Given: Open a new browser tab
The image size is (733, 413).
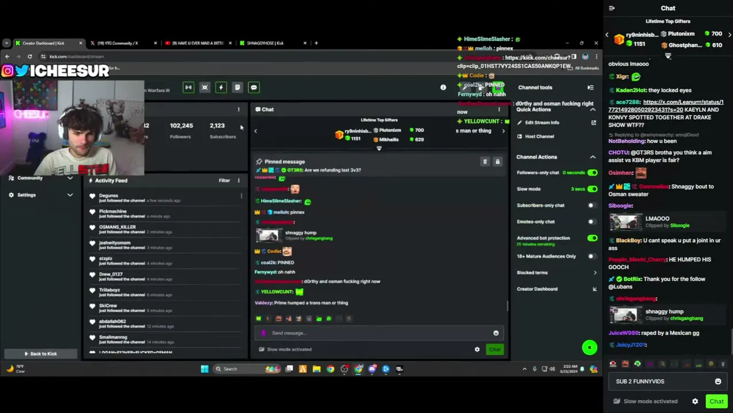Looking at the screenshot, I should pyautogui.click(x=316, y=43).
